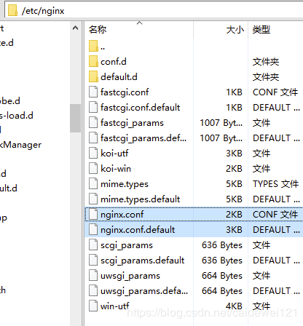
Task: Click the win-utf file icon
Action: tap(93, 306)
